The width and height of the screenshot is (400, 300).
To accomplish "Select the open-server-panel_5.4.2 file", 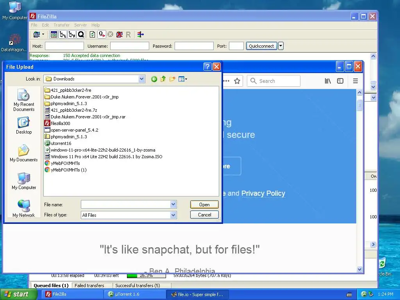I will (x=71, y=130).
